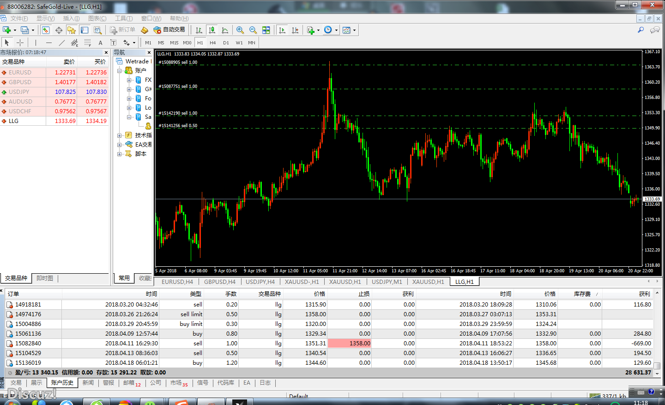Select the horizontal line drawing tool
The width and height of the screenshot is (665, 405).
point(48,43)
